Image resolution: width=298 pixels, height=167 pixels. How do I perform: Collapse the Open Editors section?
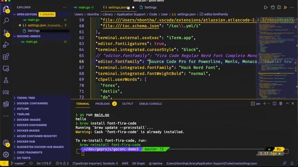coord(27,14)
